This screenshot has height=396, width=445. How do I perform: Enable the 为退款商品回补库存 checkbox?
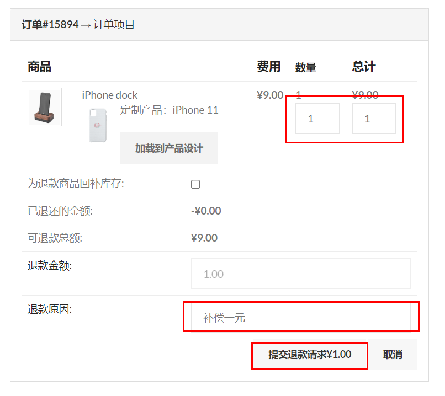tap(195, 184)
